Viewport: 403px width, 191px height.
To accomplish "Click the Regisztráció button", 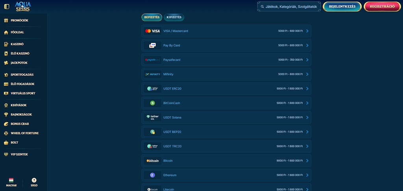I will coord(382,7).
